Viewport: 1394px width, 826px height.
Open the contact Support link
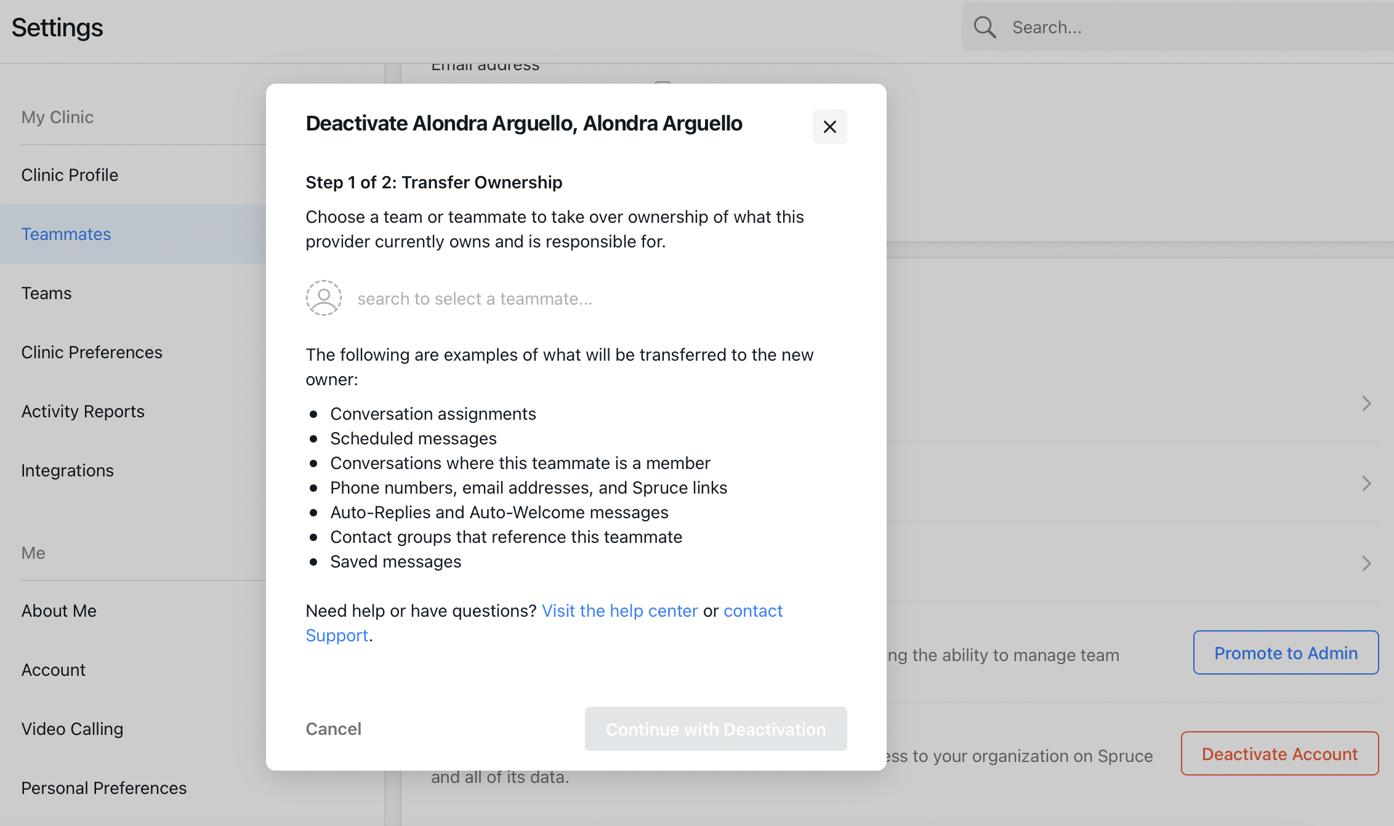(544, 623)
